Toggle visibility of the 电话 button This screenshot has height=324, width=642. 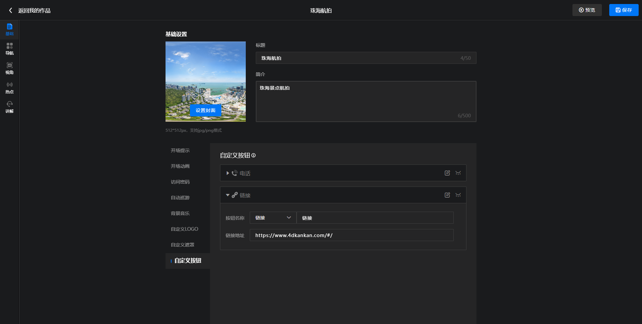click(x=458, y=173)
